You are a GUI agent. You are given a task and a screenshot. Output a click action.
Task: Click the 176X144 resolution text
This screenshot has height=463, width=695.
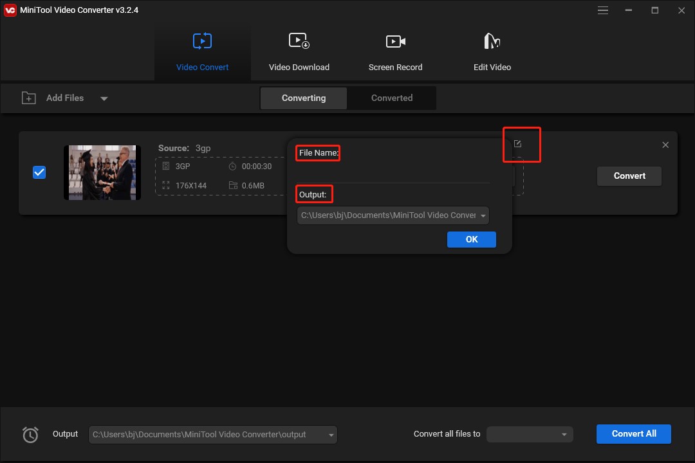coord(191,186)
